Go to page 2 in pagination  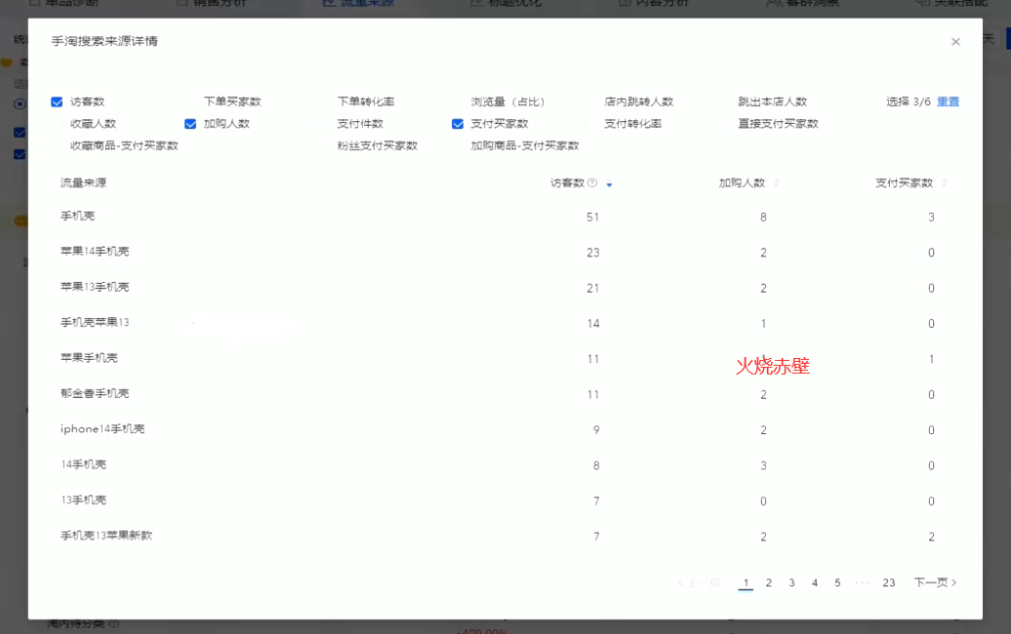point(769,582)
